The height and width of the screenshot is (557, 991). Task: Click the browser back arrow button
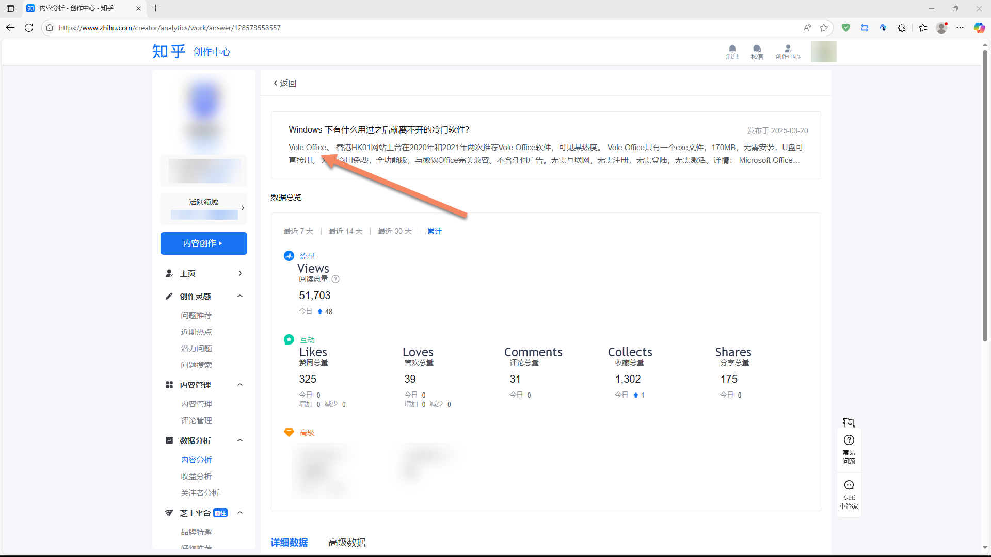10,28
